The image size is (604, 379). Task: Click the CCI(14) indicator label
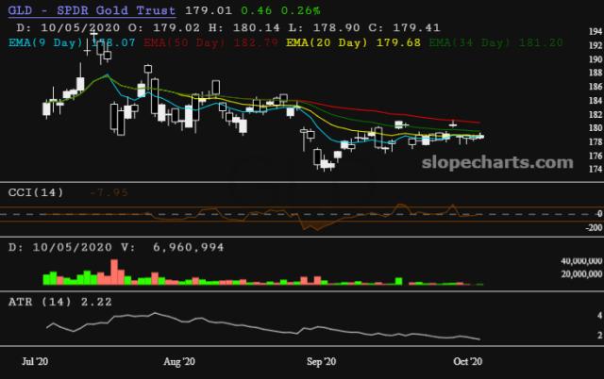click(x=36, y=192)
